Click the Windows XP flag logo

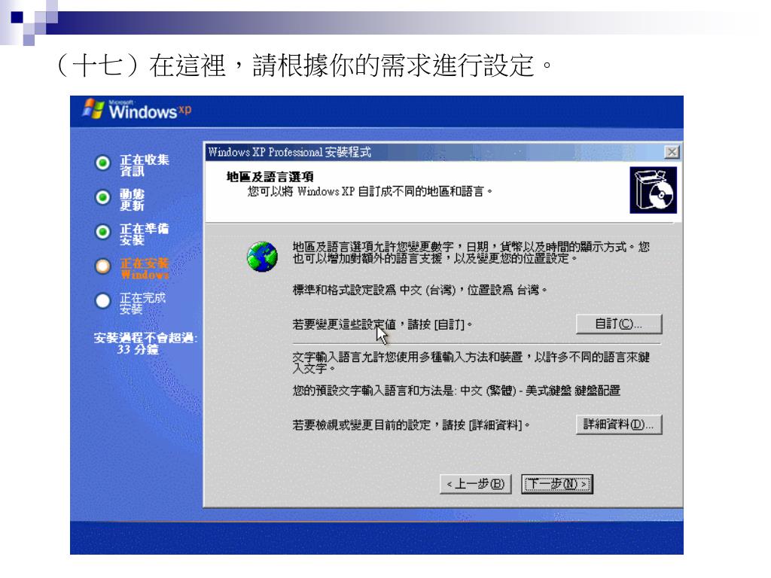click(93, 108)
